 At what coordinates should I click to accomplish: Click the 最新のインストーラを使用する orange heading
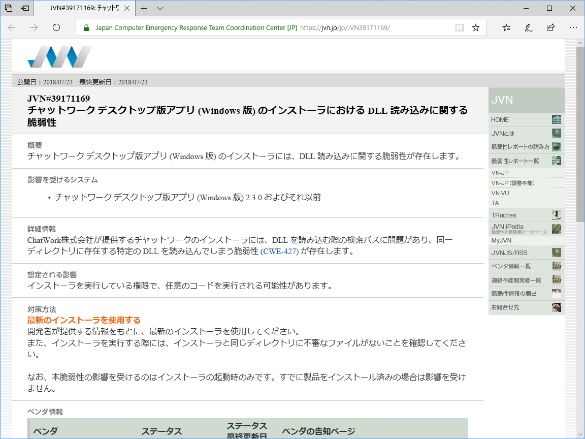click(x=84, y=320)
